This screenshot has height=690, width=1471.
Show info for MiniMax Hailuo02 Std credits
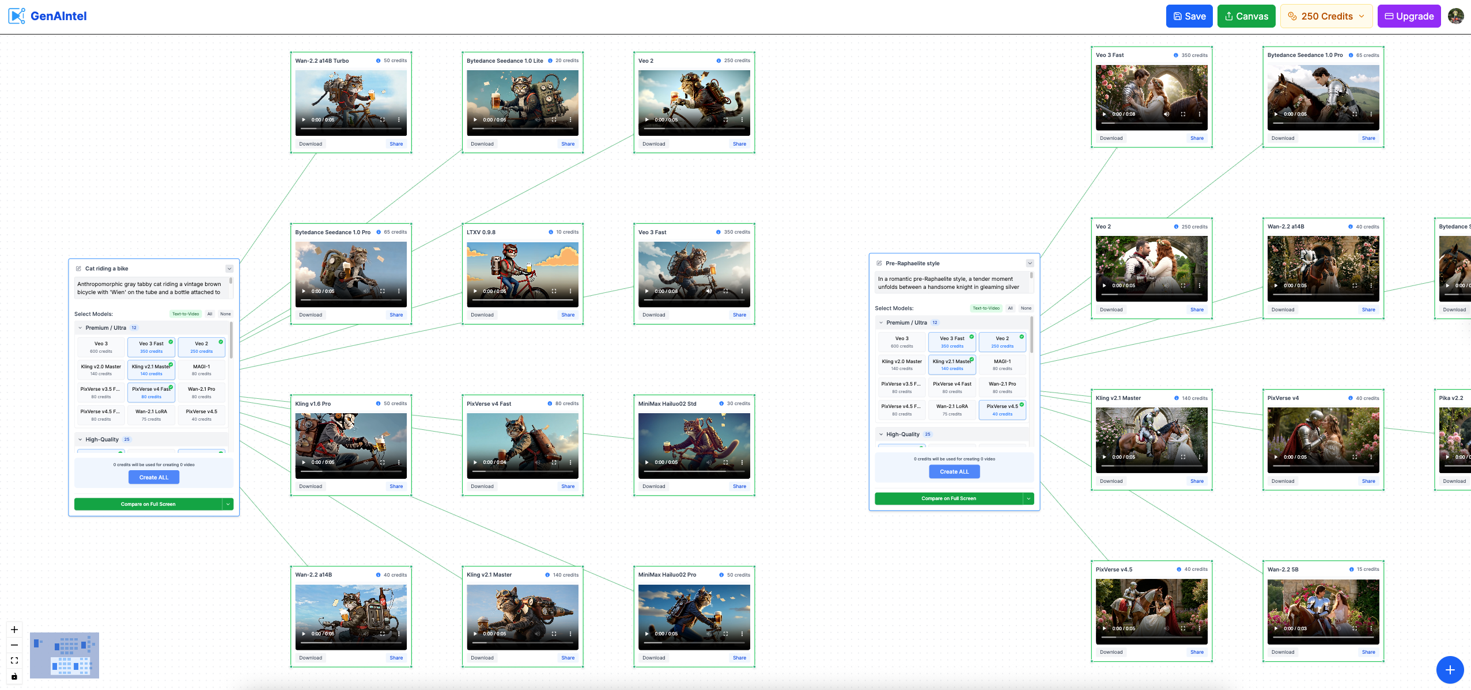721,403
